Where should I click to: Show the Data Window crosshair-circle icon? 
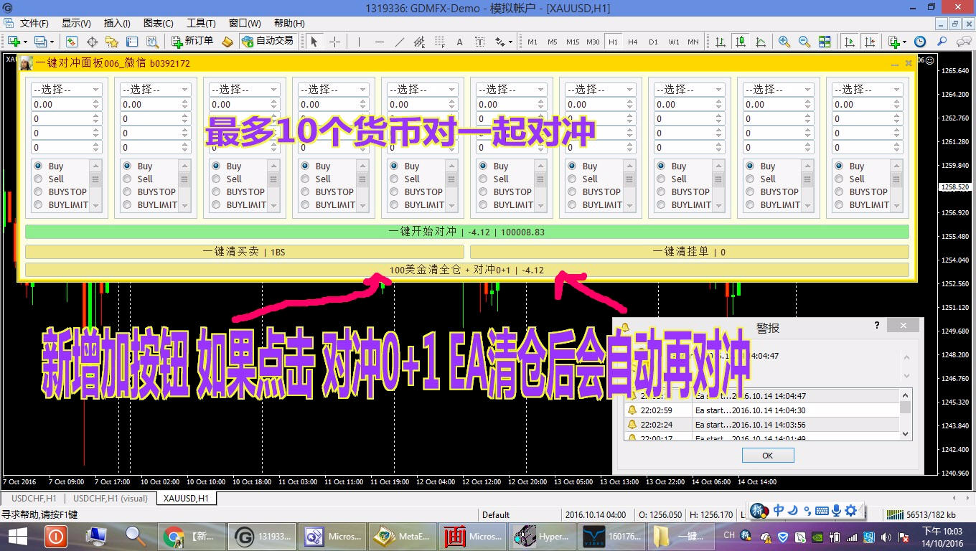pyautogui.click(x=92, y=42)
